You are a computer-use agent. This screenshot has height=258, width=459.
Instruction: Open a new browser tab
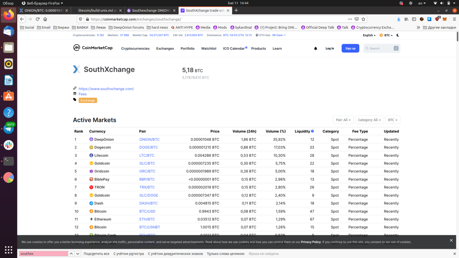(236, 10)
